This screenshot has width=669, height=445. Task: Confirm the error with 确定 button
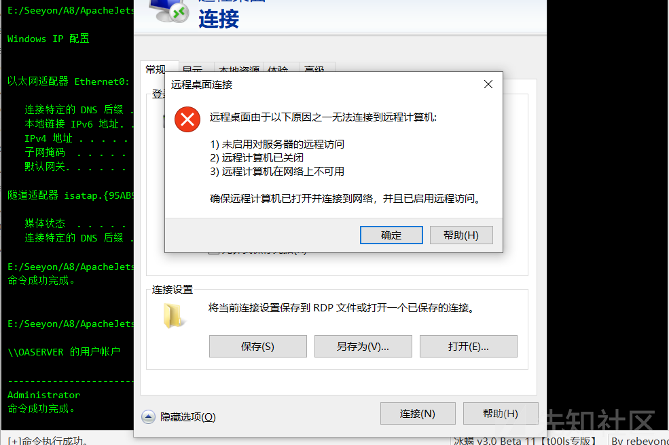(391, 235)
